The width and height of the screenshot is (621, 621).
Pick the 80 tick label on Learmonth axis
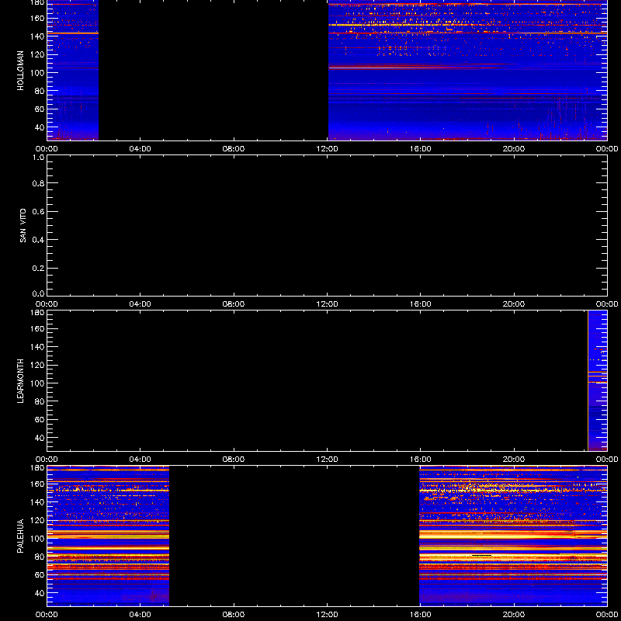click(40, 401)
